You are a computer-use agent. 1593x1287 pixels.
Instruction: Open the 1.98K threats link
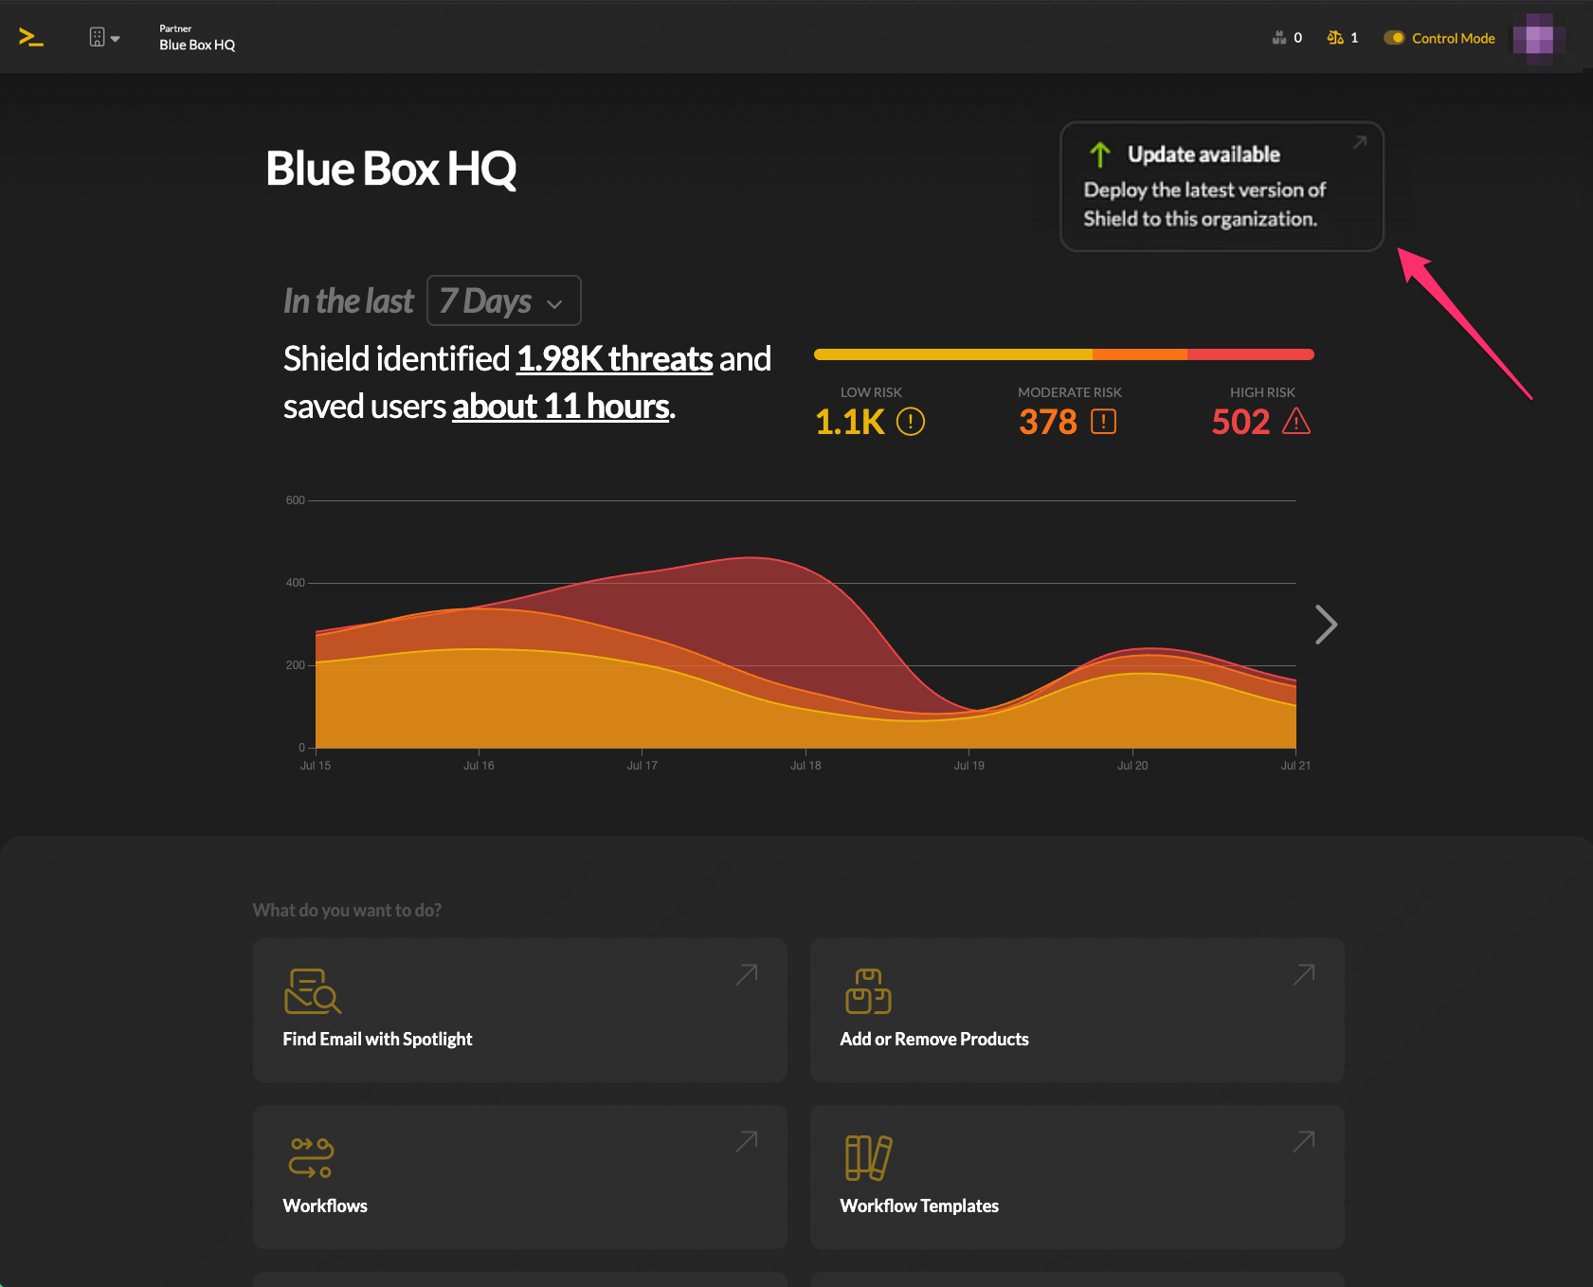[614, 359]
